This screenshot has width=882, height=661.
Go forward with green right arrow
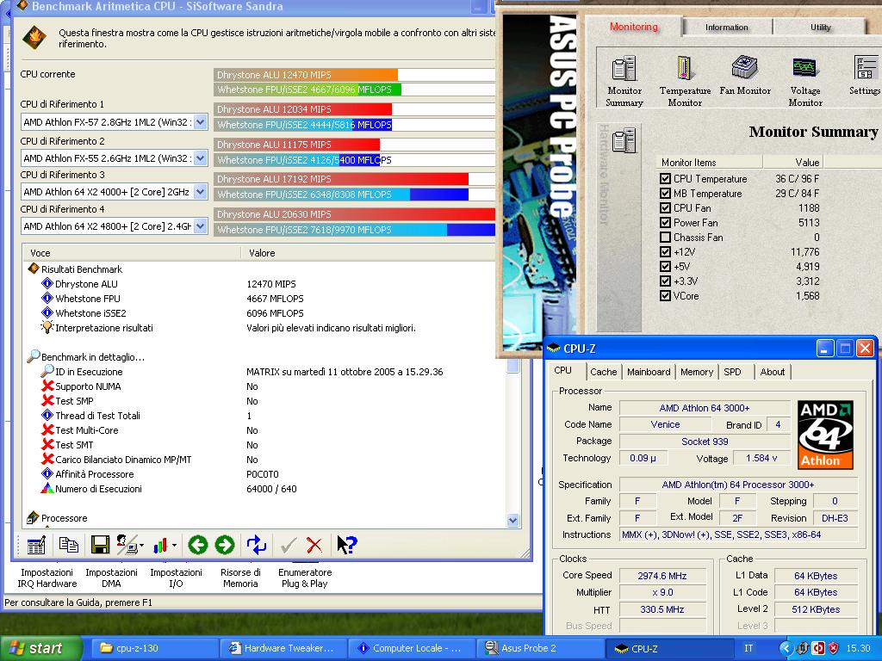225,545
